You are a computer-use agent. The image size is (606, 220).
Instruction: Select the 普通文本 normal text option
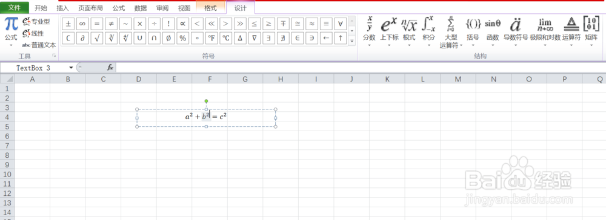pos(39,45)
